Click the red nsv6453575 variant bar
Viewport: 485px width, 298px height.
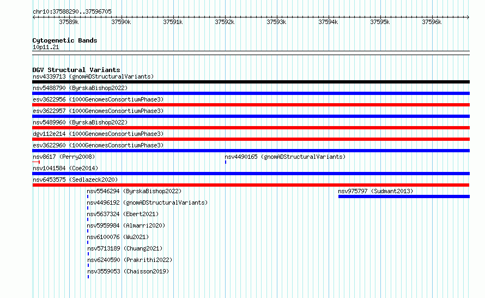click(x=251, y=185)
